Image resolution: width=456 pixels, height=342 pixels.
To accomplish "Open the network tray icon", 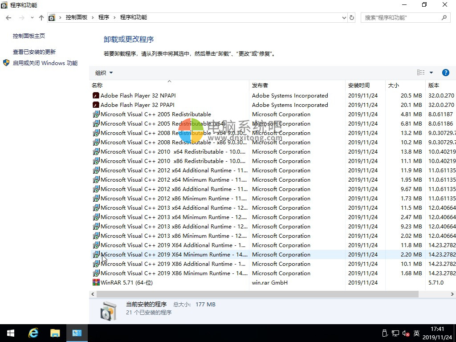I will pos(395,333).
